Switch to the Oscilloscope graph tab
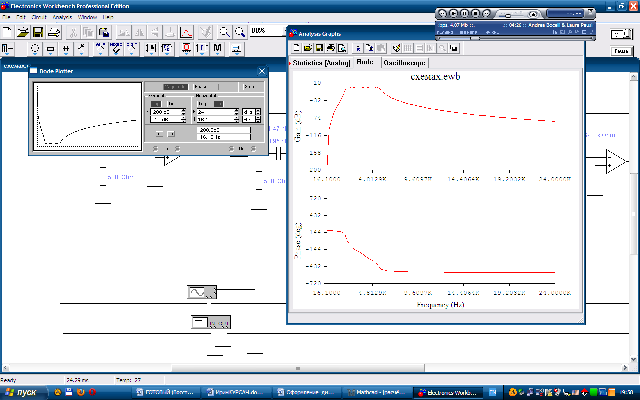Screen dimensions: 640x400 point(404,63)
